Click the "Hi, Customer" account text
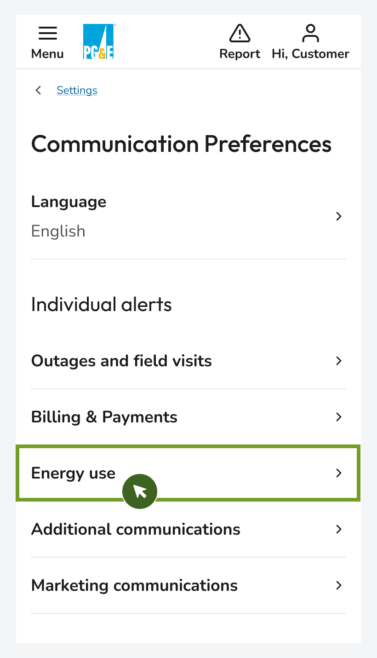 pyautogui.click(x=310, y=54)
